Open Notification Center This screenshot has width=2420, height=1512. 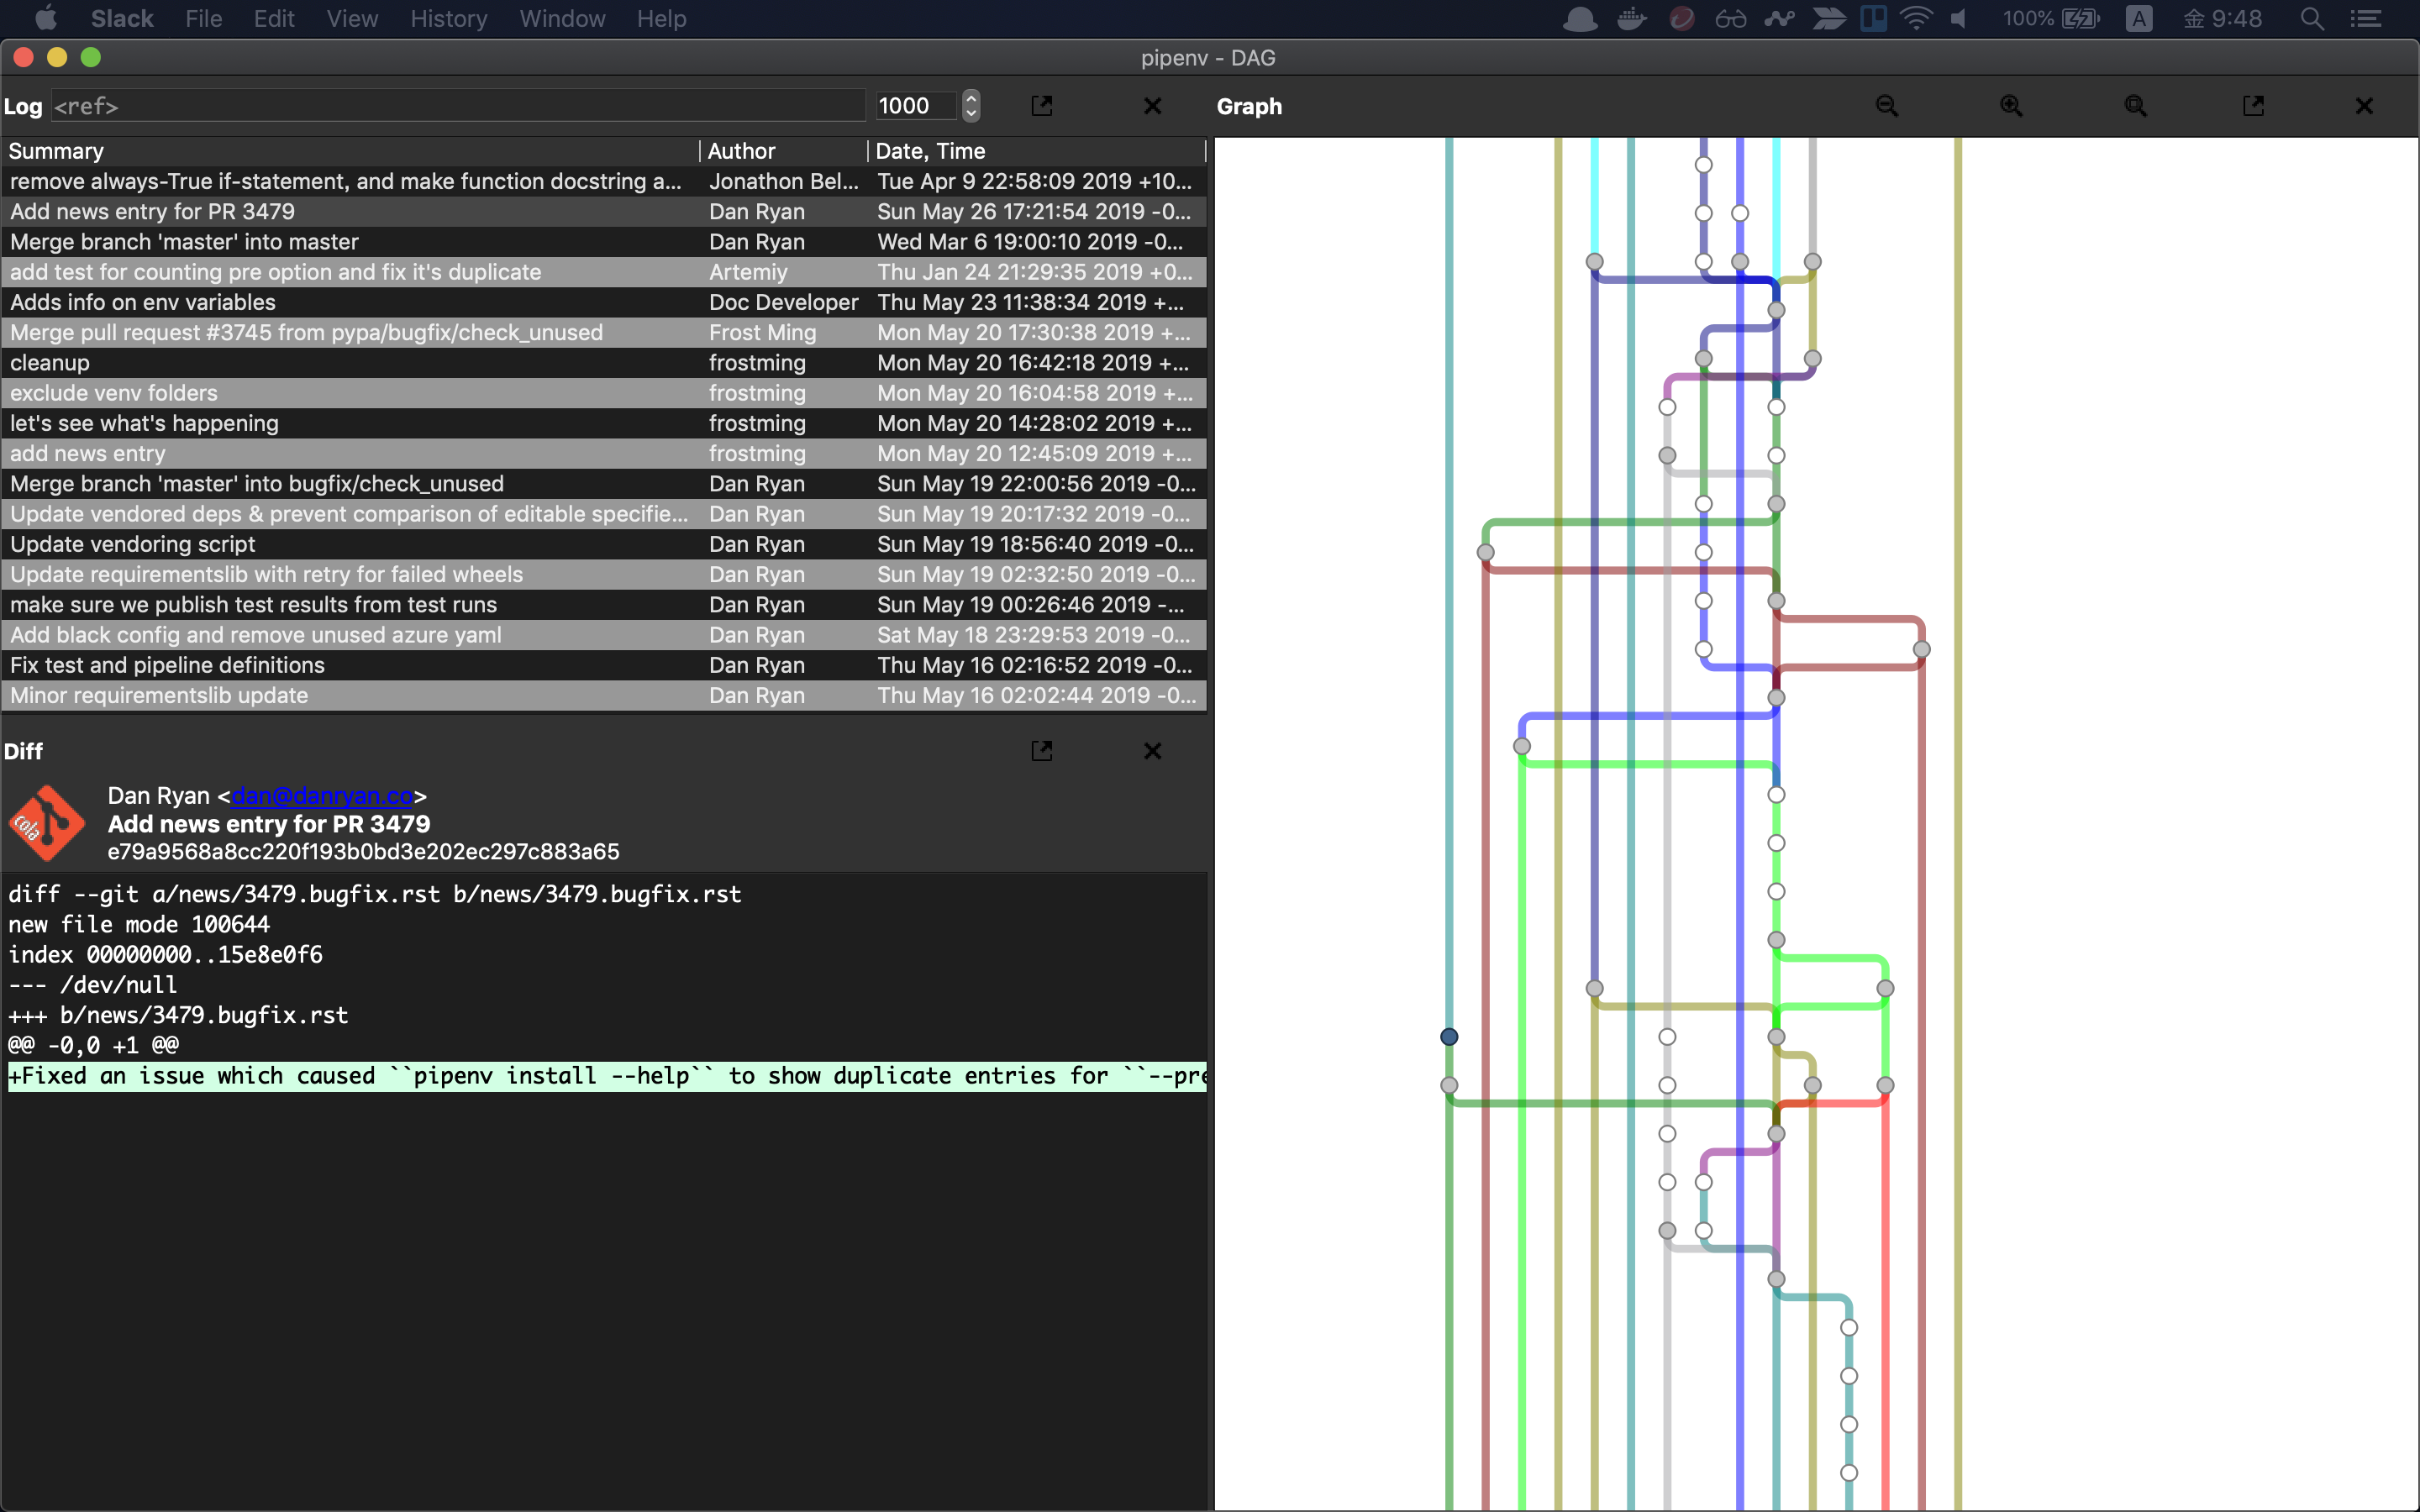(2365, 19)
